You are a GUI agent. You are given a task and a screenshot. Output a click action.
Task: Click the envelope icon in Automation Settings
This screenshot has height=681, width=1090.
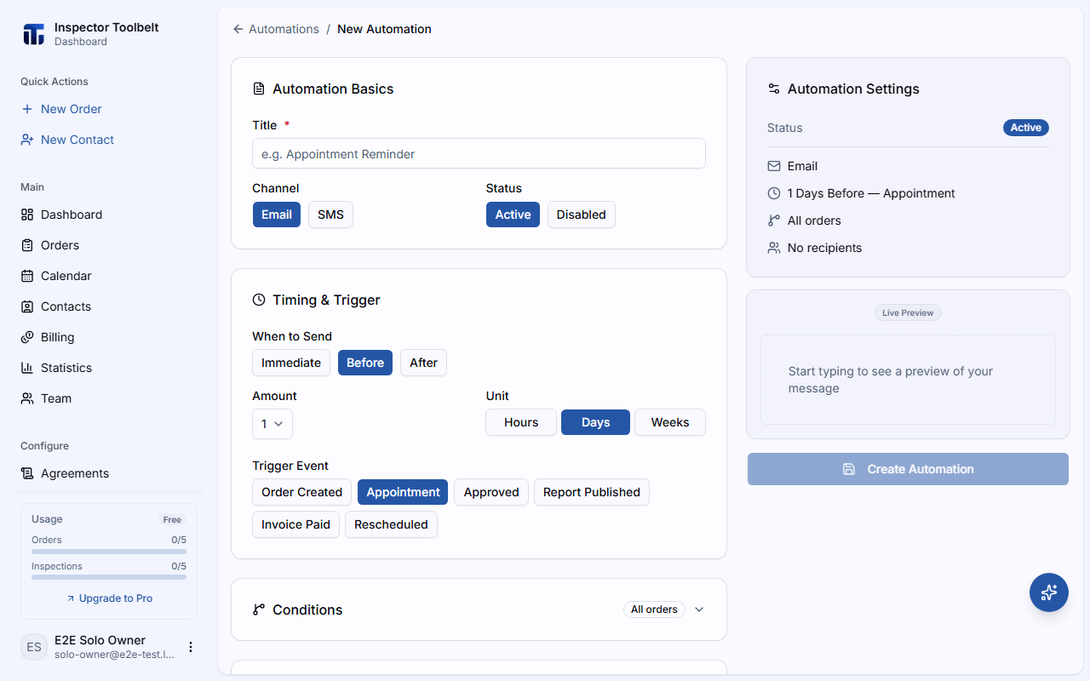(774, 166)
